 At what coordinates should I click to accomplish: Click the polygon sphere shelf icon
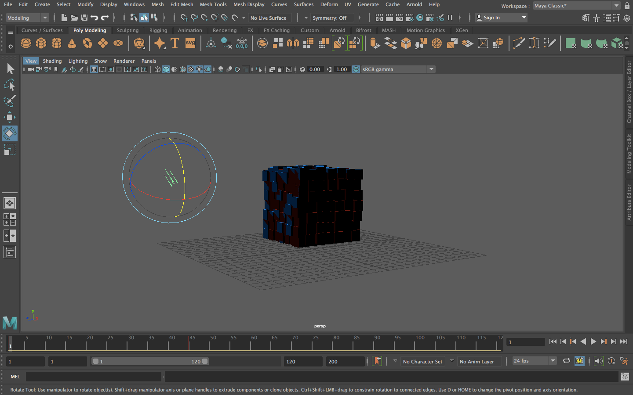(x=26, y=43)
